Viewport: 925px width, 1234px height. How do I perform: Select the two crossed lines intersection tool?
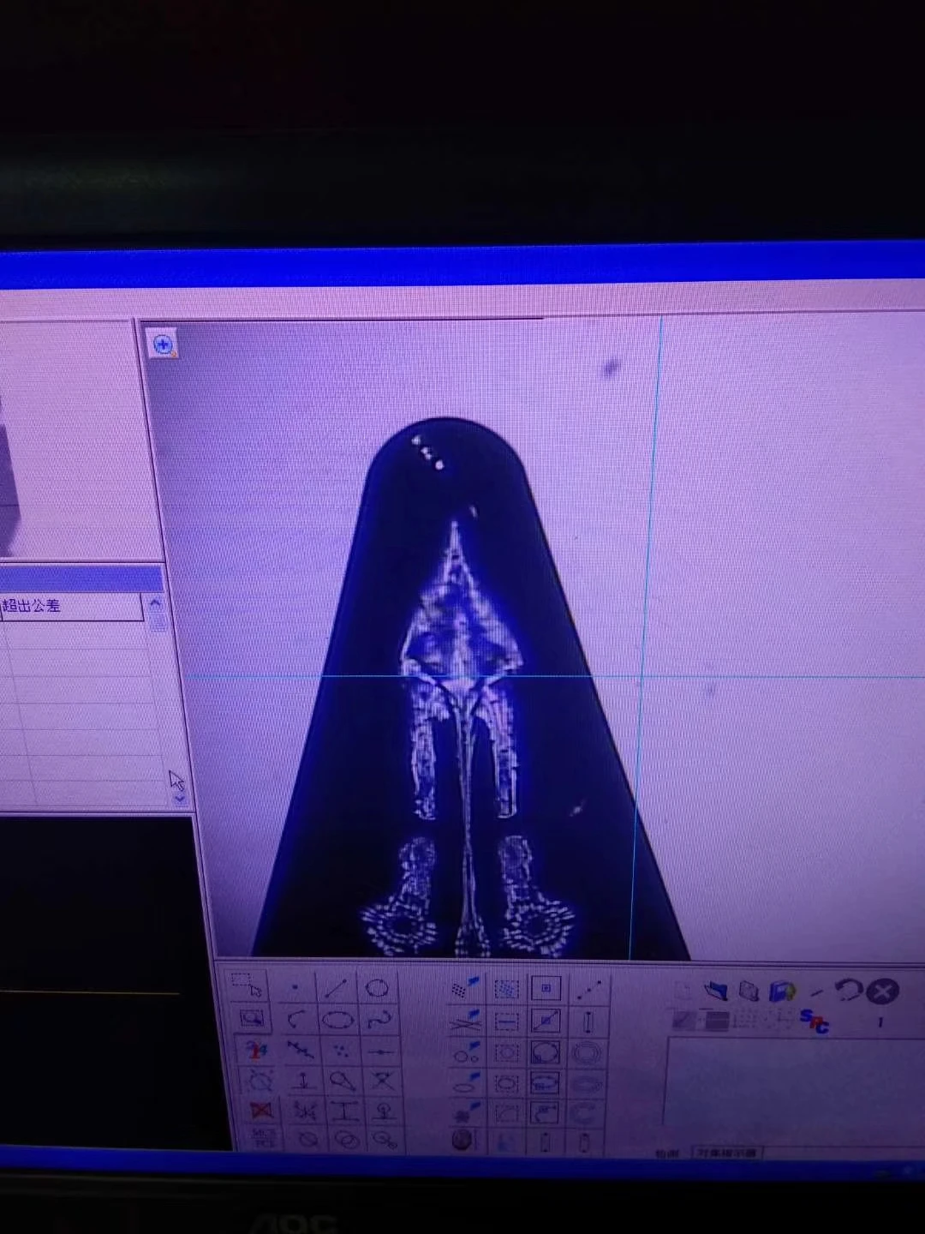pyautogui.click(x=382, y=1081)
